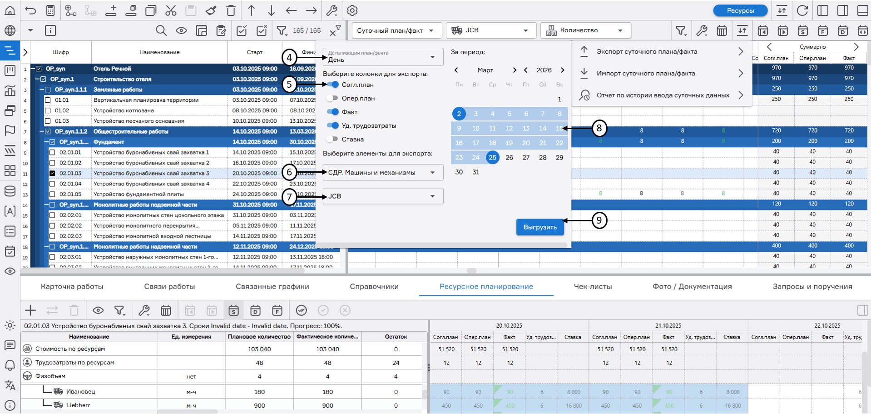Select day 26 in the March calendar
Viewport: 871px width, 414px height.
pyautogui.click(x=509, y=158)
